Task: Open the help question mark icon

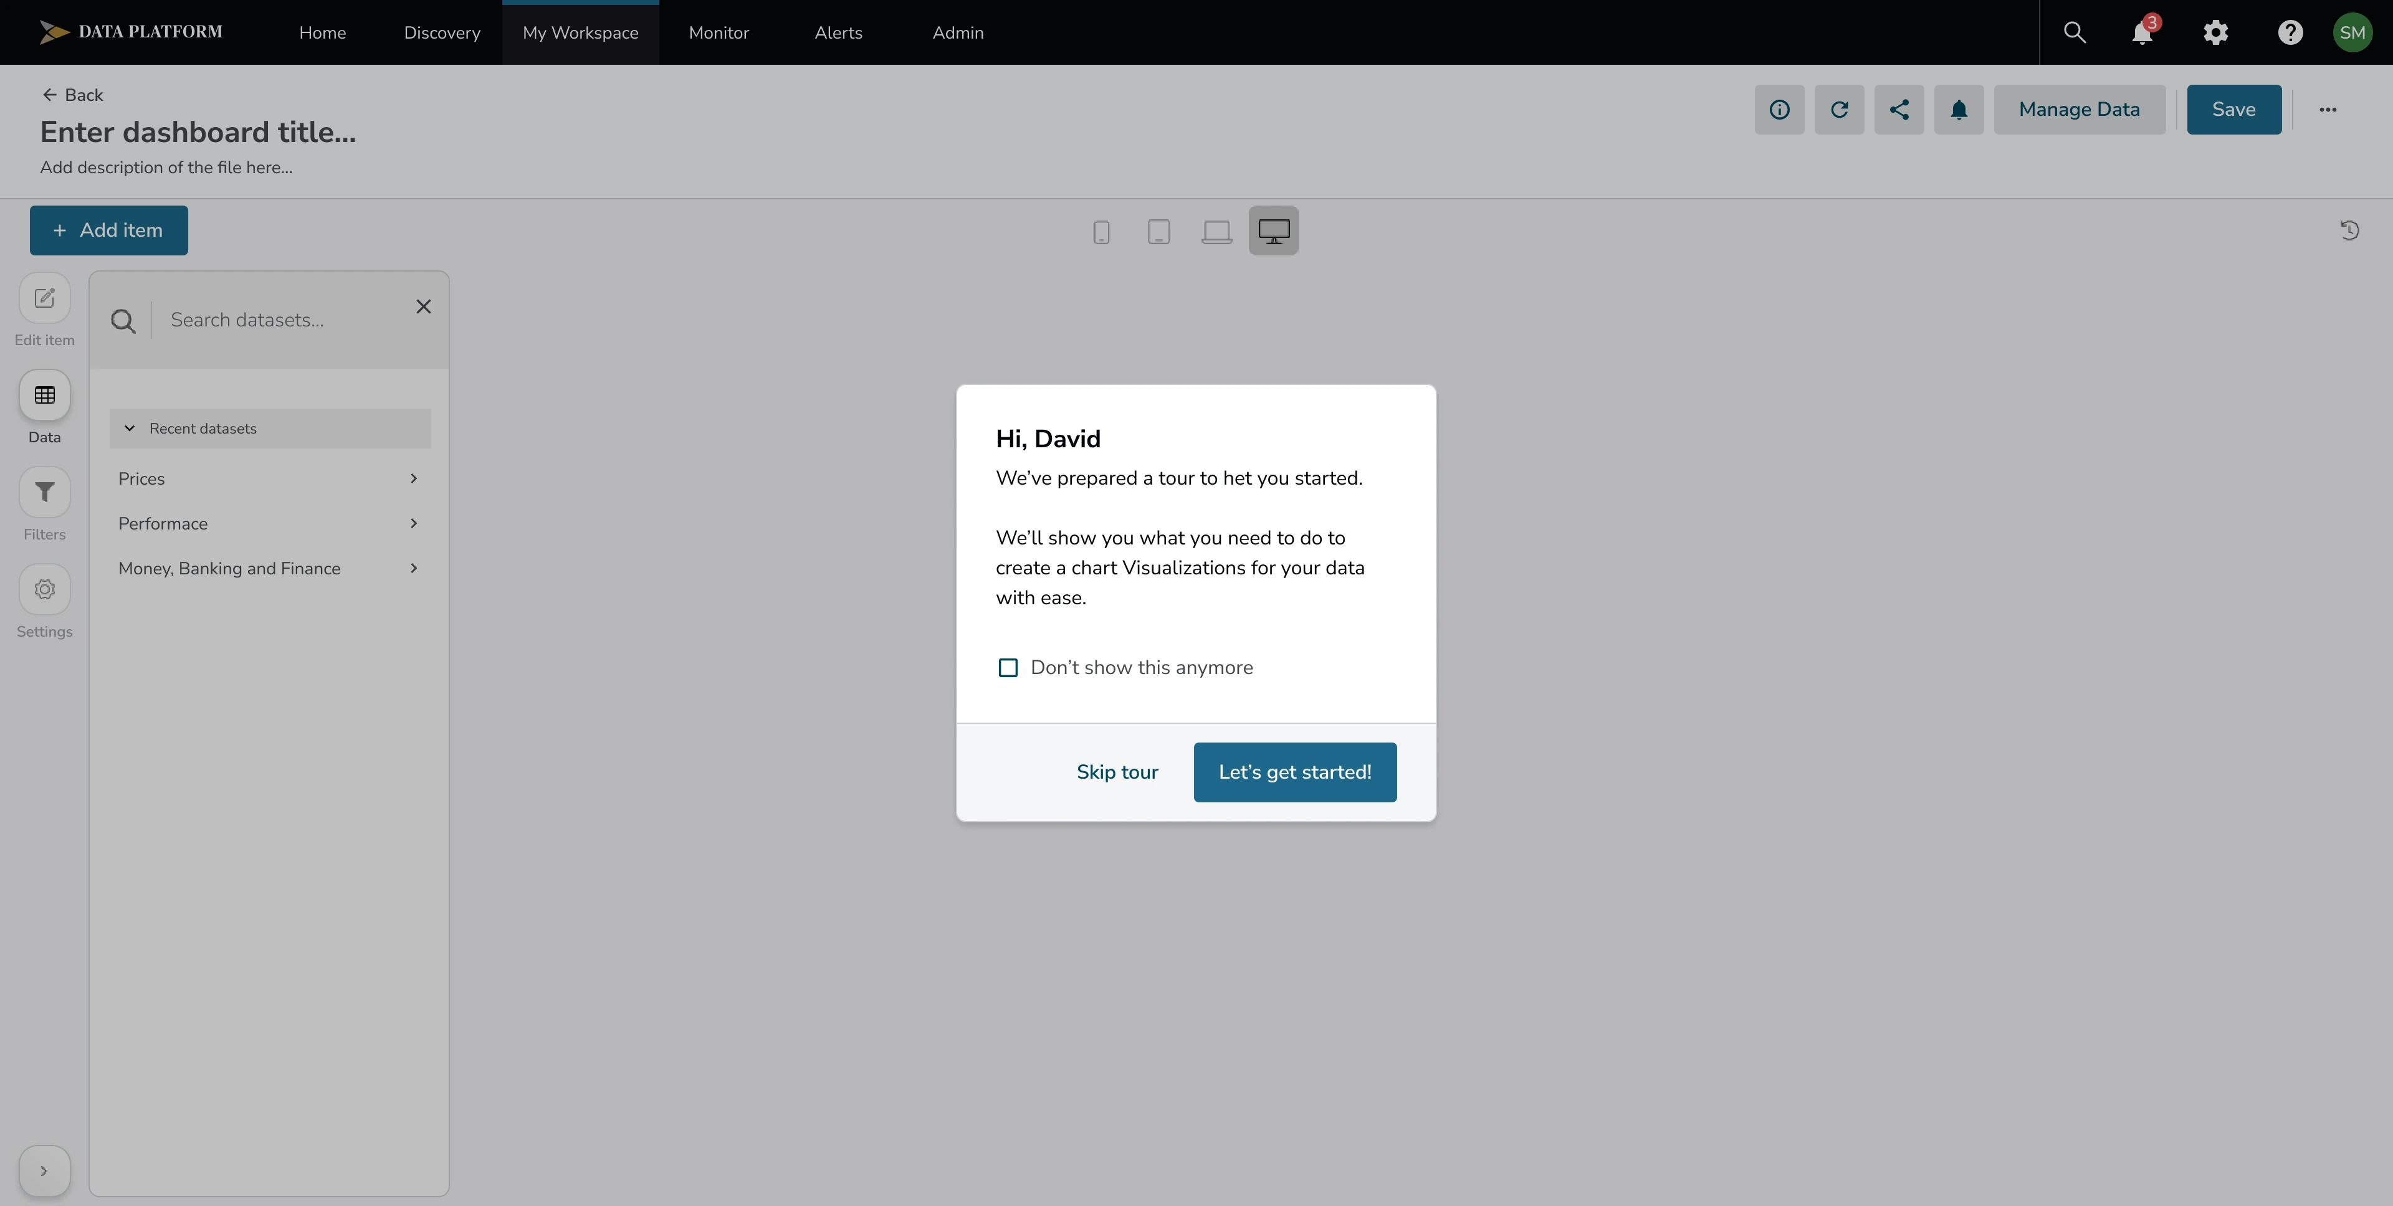Action: pos(2290,32)
